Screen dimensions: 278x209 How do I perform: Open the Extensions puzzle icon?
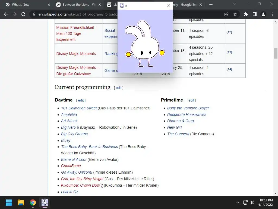click(246, 14)
